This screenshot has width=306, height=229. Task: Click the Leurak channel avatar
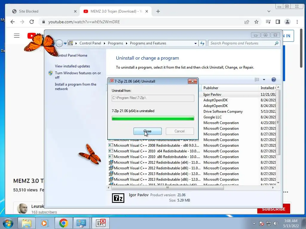point(22,208)
